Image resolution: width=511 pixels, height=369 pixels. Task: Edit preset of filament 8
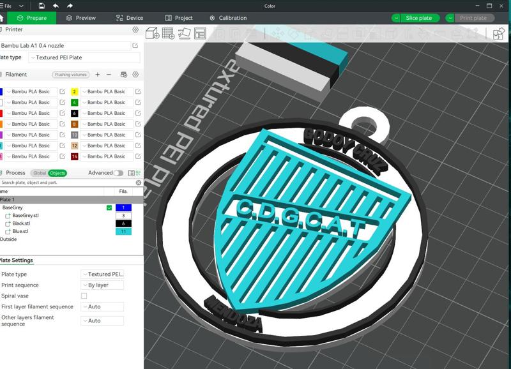138,124
